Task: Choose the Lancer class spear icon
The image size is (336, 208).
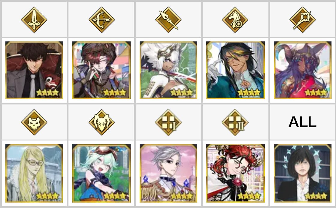Action: tap(168, 20)
